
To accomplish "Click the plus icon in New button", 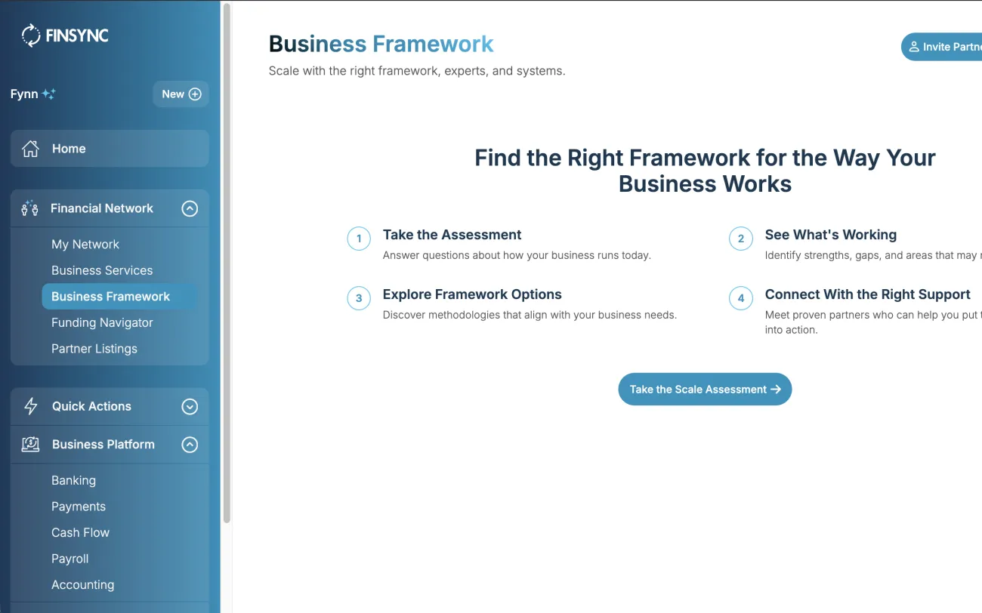I will (195, 94).
